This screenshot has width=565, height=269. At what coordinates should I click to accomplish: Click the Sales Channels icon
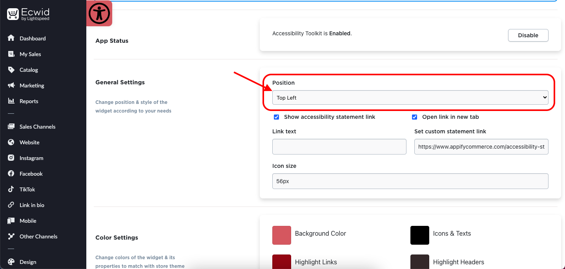(x=11, y=126)
